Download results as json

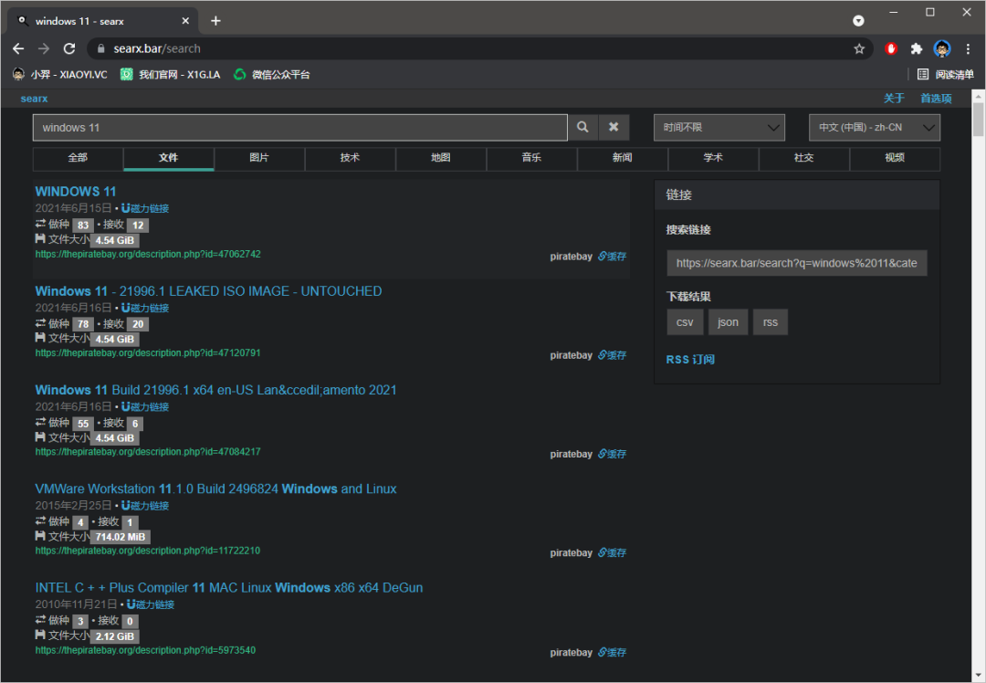(x=728, y=322)
